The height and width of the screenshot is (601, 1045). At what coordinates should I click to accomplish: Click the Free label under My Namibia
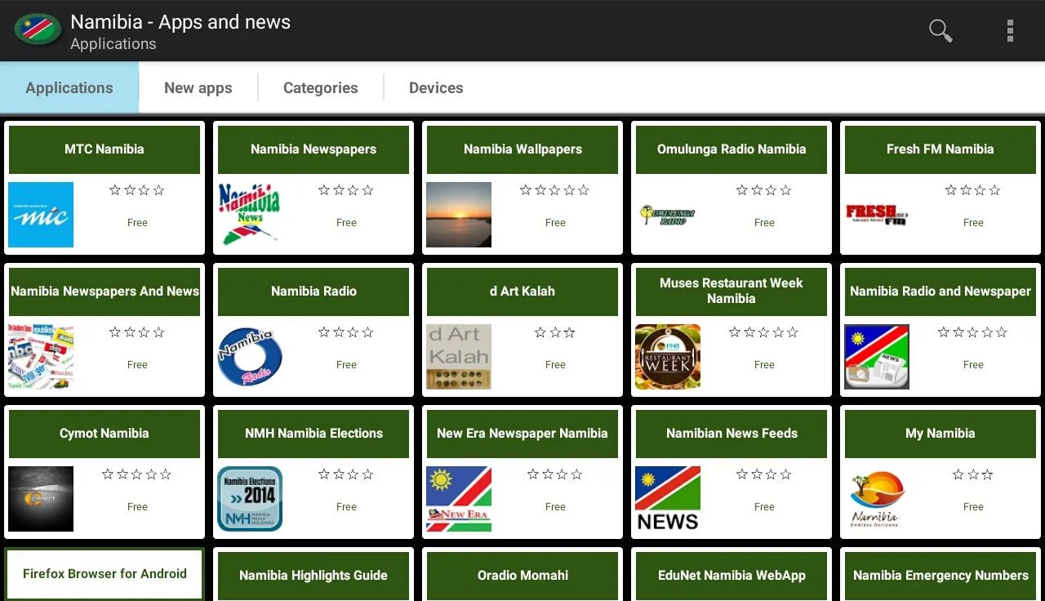(973, 506)
